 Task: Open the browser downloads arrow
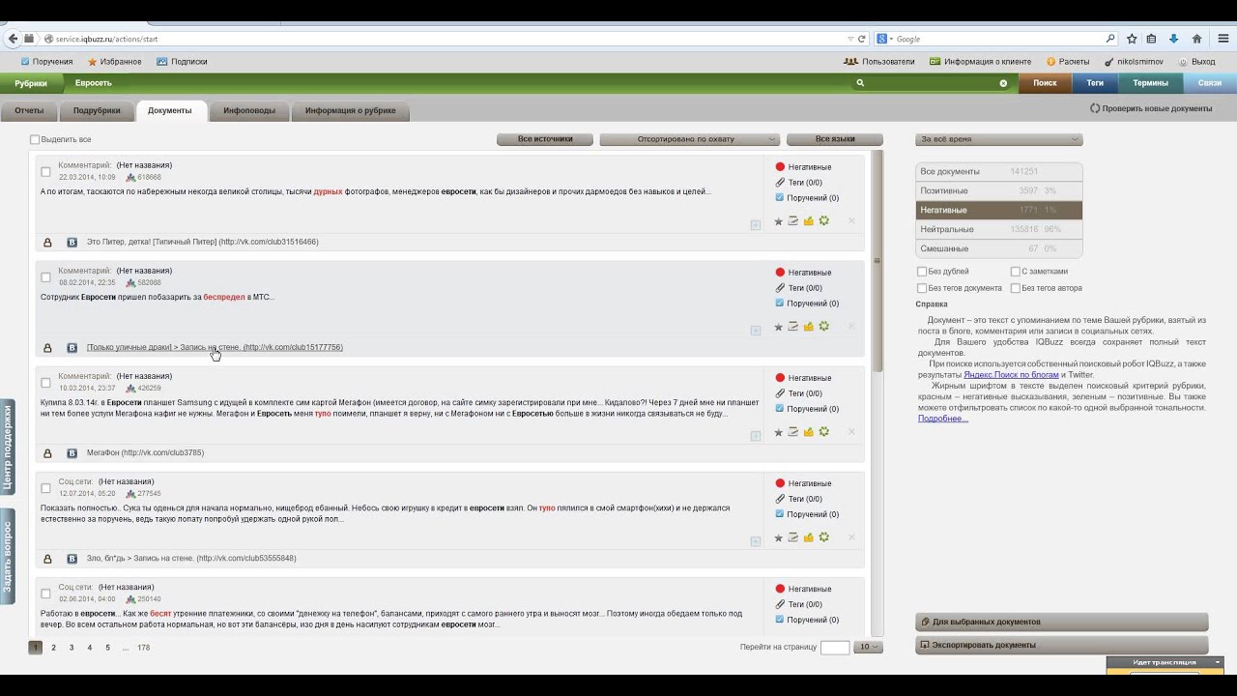pos(1173,39)
